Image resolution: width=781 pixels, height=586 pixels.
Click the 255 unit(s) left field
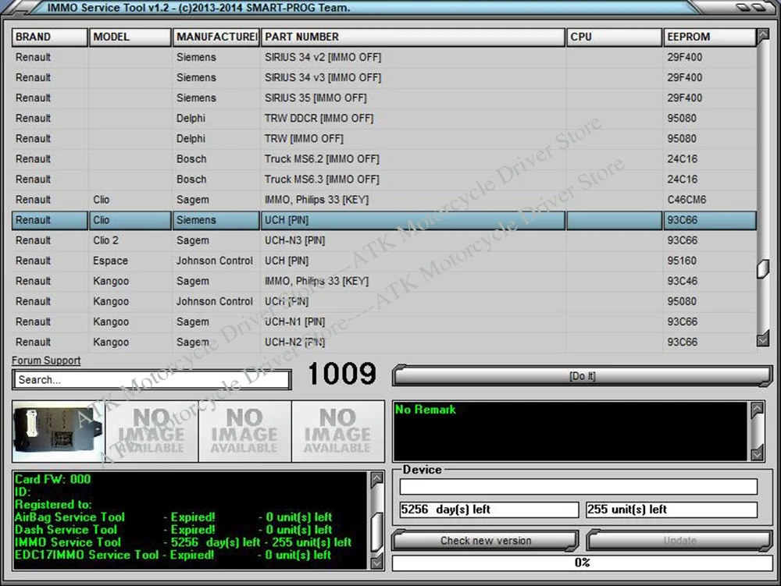tap(672, 510)
